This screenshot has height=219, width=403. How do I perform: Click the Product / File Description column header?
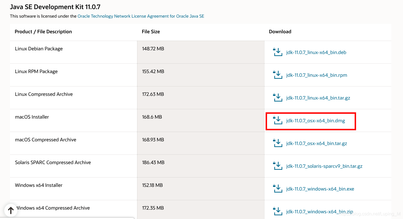pyautogui.click(x=43, y=32)
